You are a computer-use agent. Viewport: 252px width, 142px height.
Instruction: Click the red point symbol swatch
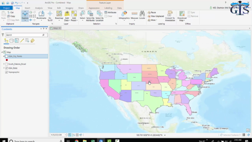[7, 60]
